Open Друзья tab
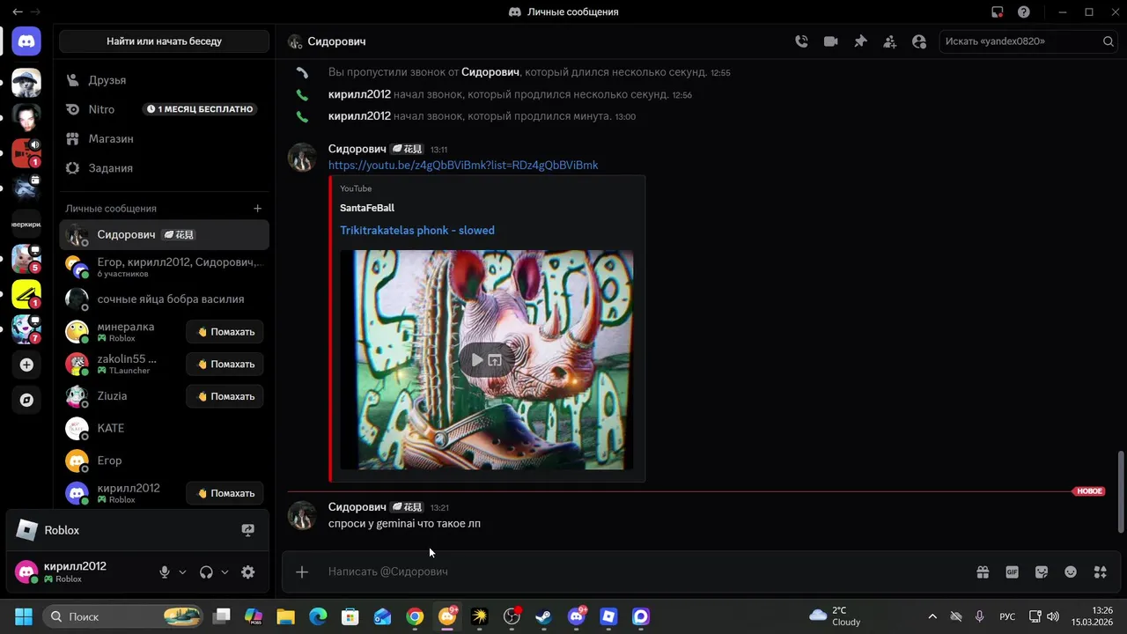1127x634 pixels. pos(164,80)
